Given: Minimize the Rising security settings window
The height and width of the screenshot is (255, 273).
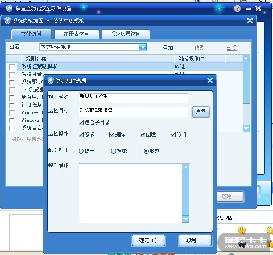Looking at the screenshot, I should (248, 8).
